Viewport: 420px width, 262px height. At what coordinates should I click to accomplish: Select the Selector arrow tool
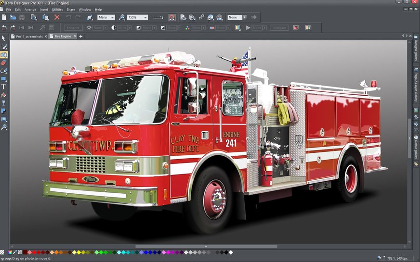pos(3,38)
